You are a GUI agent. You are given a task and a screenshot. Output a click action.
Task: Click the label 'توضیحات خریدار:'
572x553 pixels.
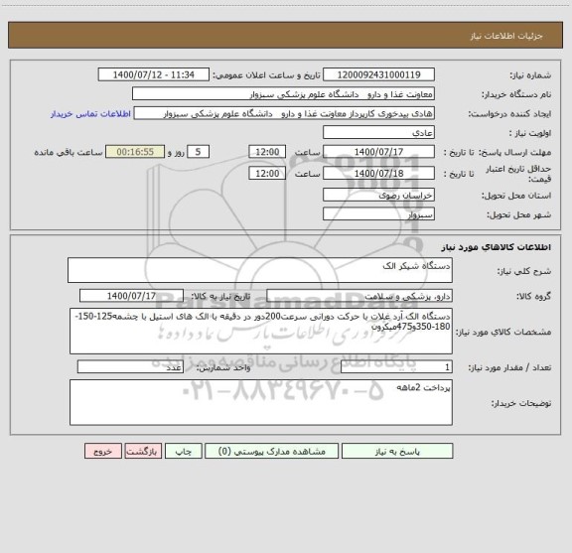[x=521, y=403]
